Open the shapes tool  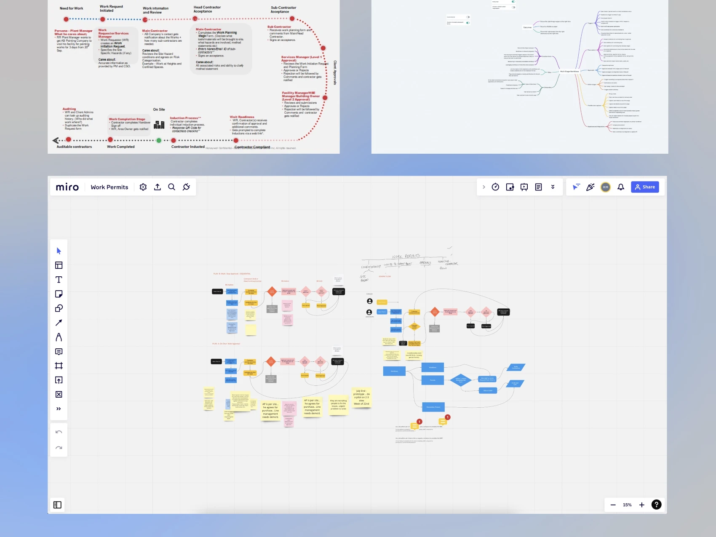tap(59, 308)
